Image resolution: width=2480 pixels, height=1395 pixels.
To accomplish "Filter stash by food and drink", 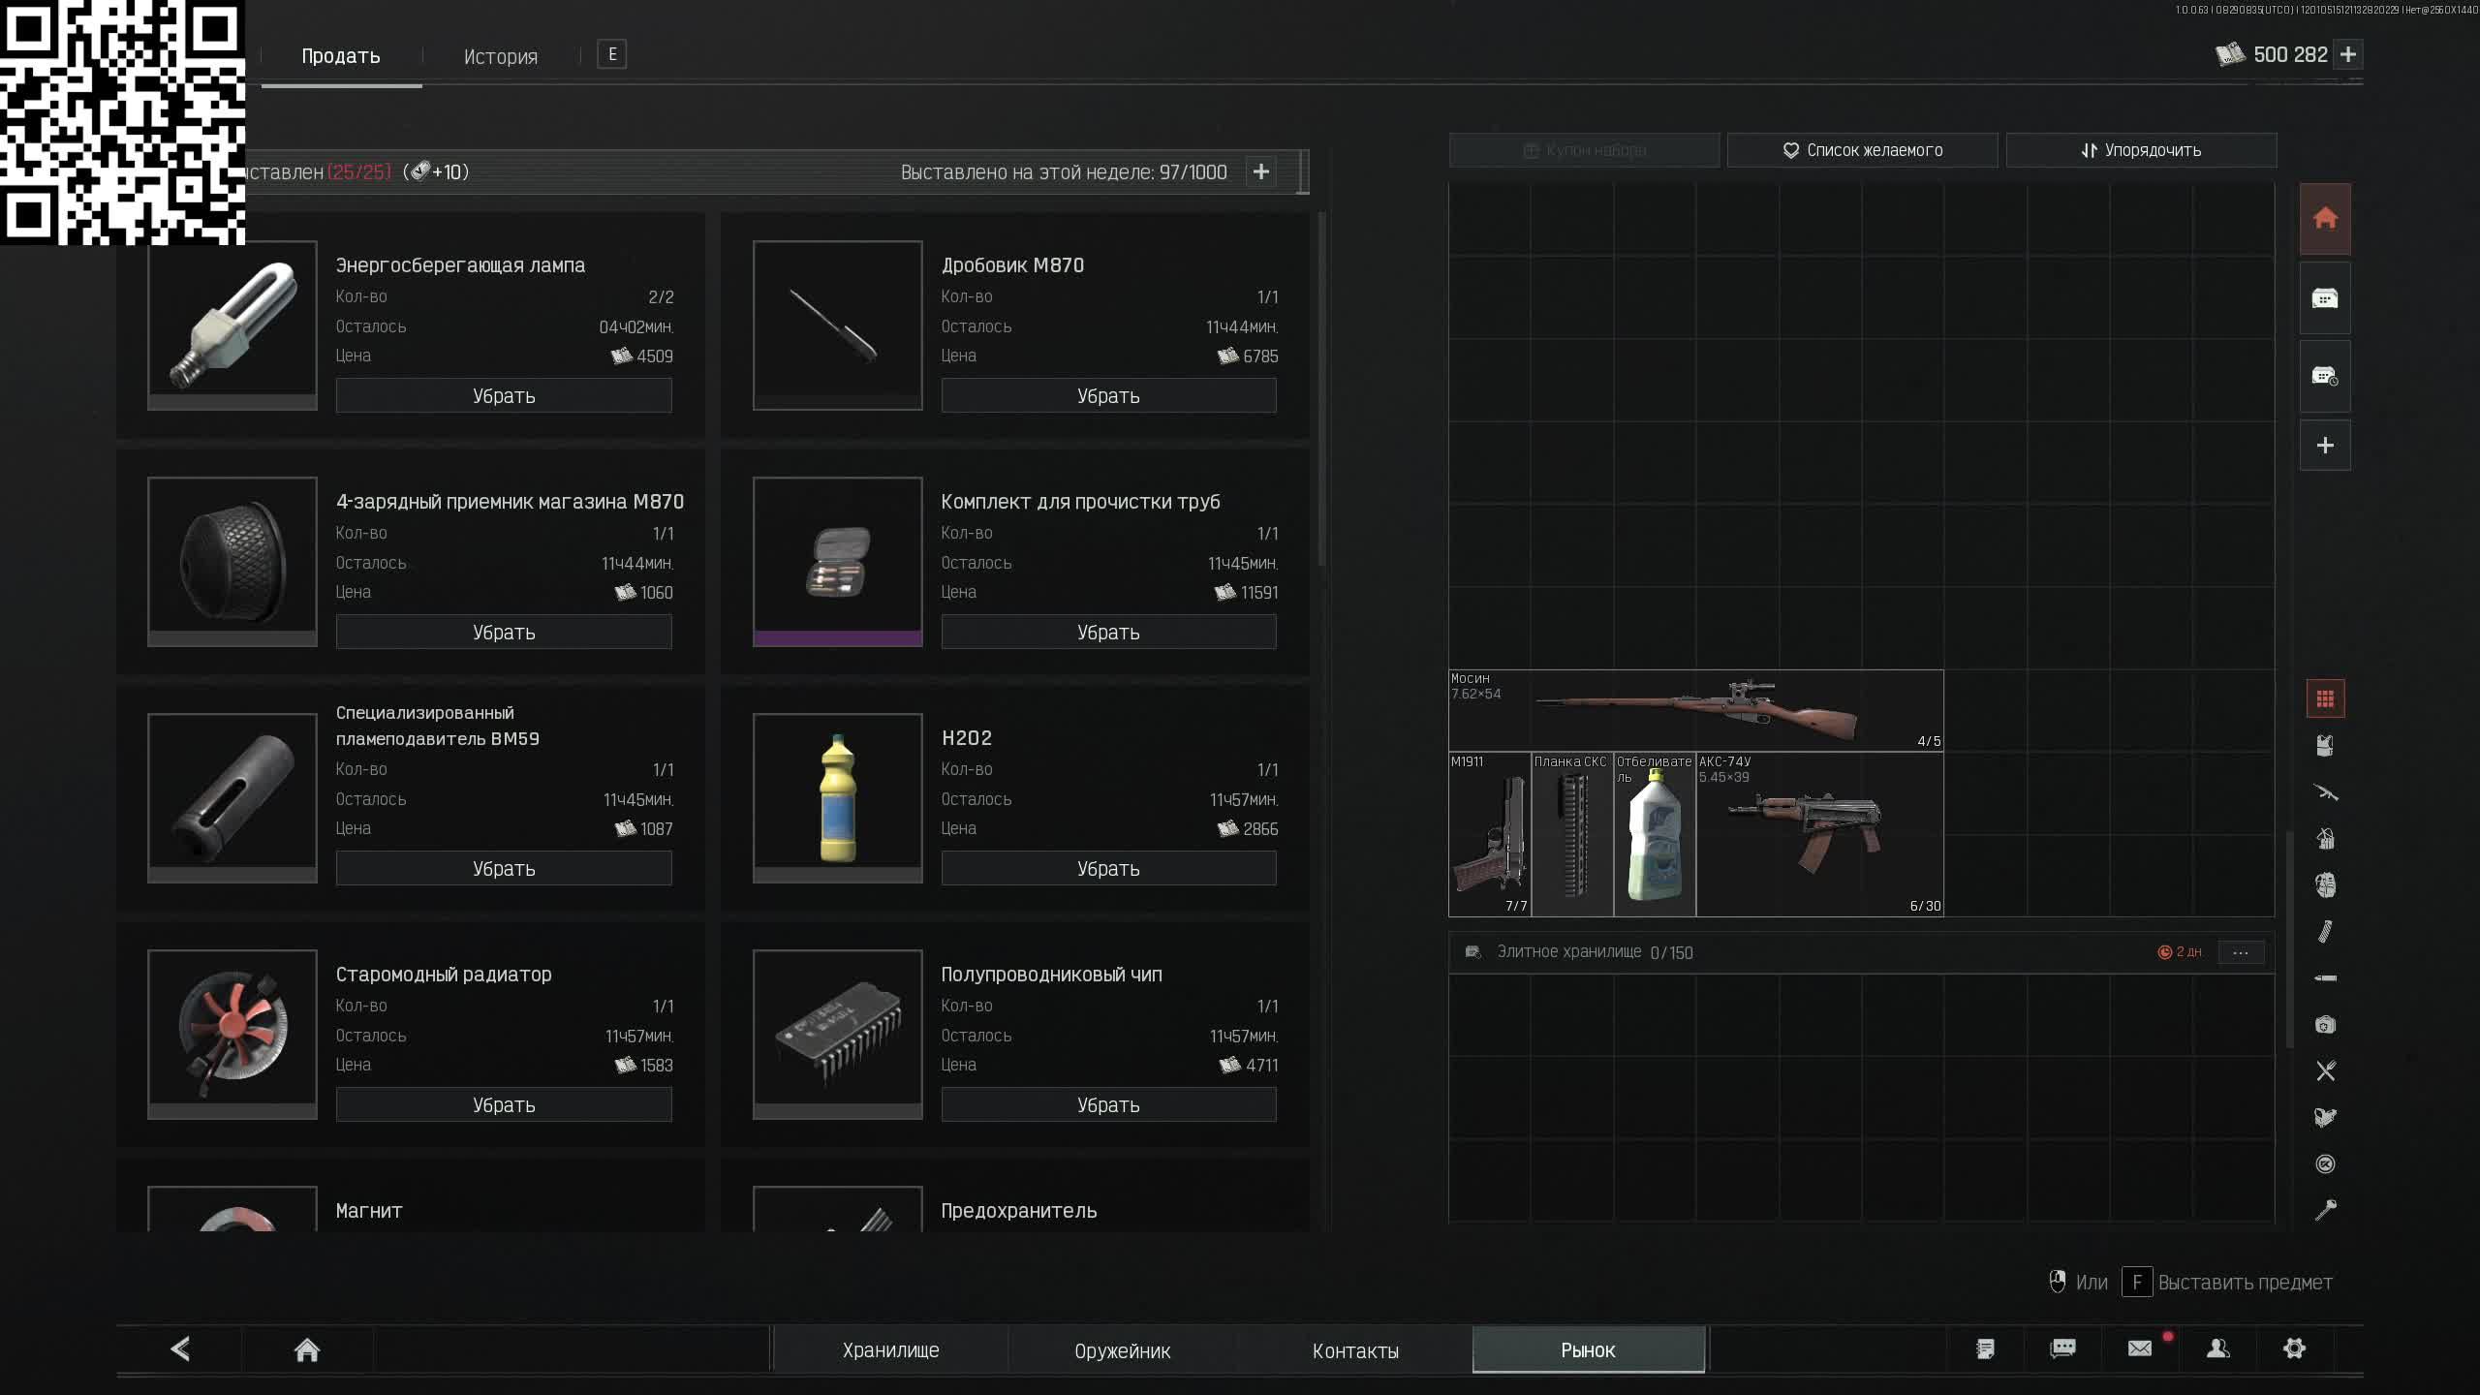I will coord(2325,1070).
